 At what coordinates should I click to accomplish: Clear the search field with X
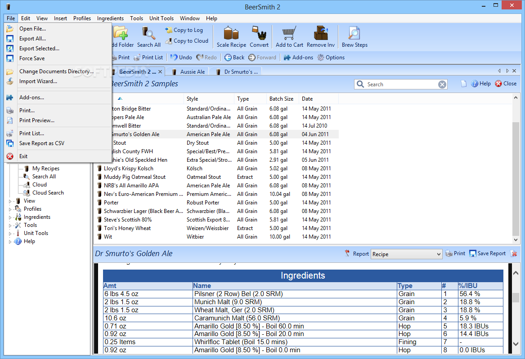click(442, 84)
